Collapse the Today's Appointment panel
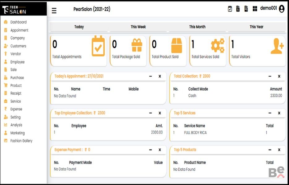Viewport: 289px width, 185px height. 151,76
